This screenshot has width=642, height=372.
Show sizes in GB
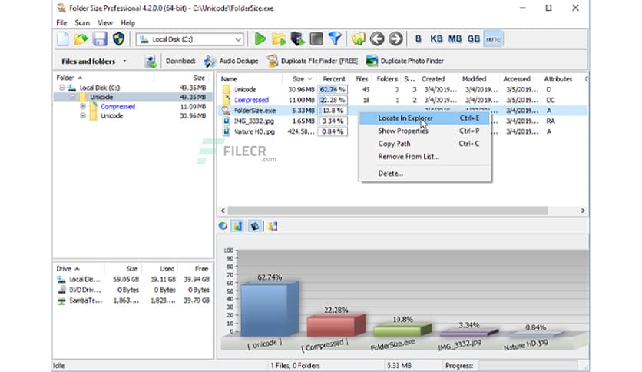click(473, 39)
